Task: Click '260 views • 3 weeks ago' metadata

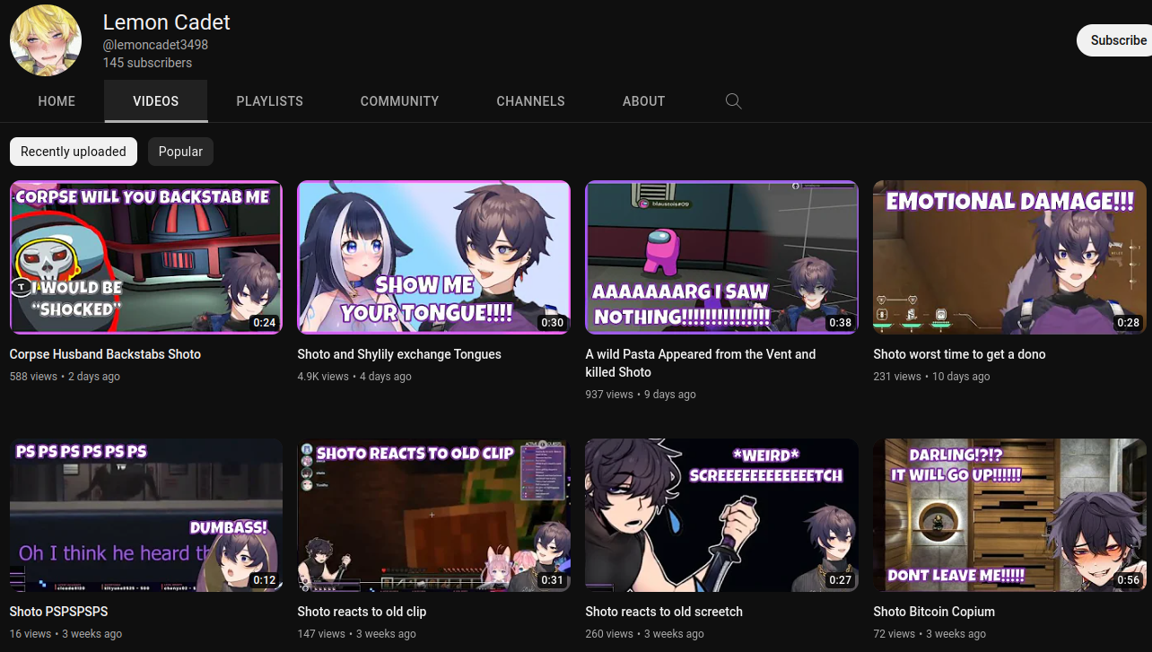Action: point(644,634)
